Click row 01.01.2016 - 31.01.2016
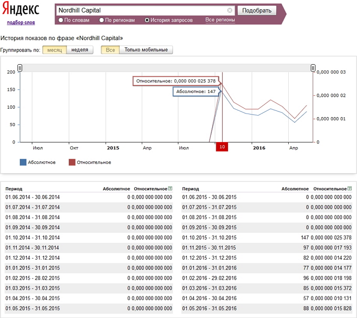Screen dimensions: 357x318 267,268
